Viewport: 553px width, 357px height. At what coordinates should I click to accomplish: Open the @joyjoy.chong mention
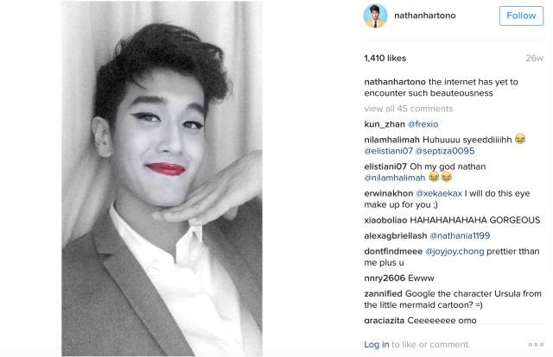(454, 251)
